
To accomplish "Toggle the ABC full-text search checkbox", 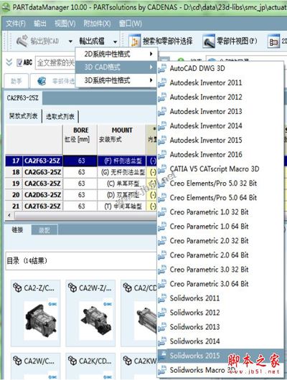I will 19,63.
